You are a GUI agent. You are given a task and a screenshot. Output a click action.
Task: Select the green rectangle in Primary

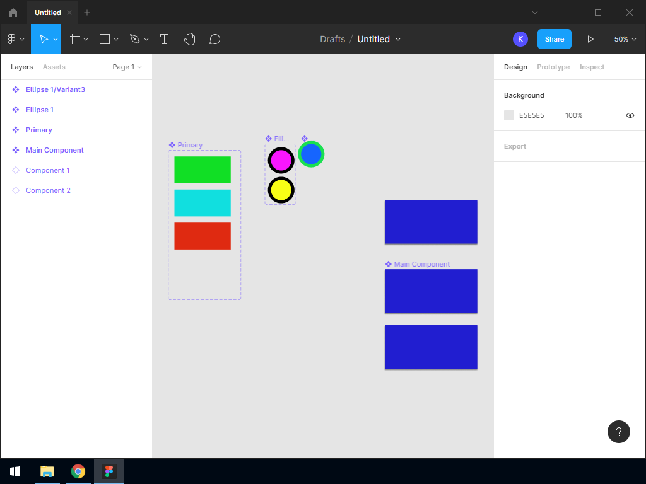(203, 170)
